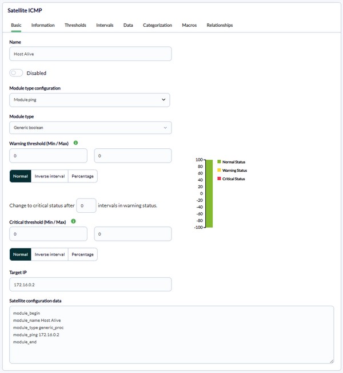Click the intervals in warning status field
343x373 pixels.
[x=86, y=205]
